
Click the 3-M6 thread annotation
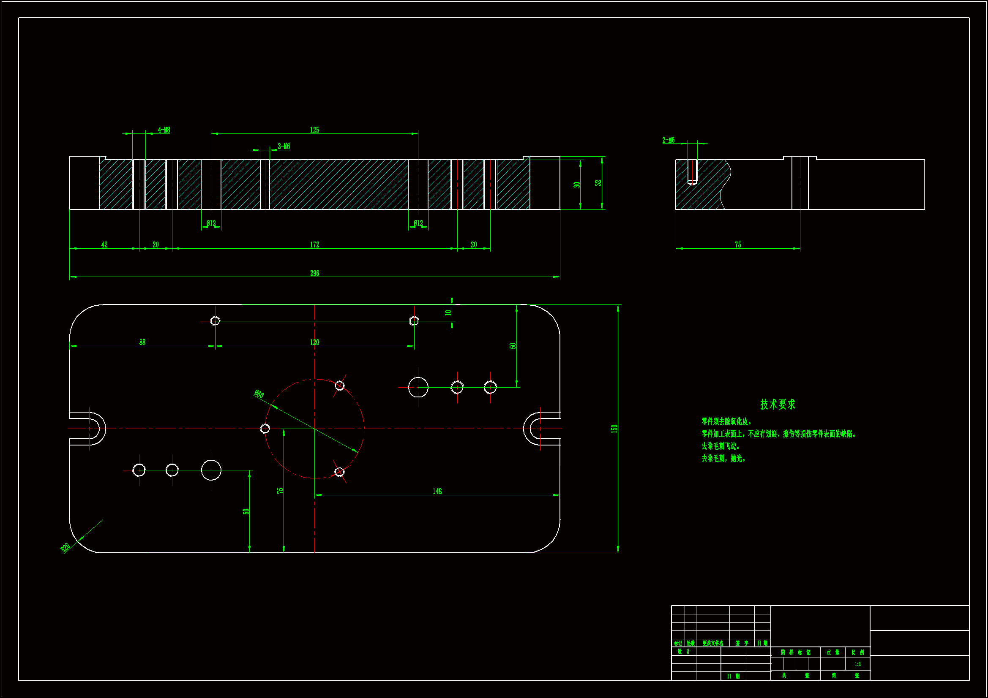point(284,147)
